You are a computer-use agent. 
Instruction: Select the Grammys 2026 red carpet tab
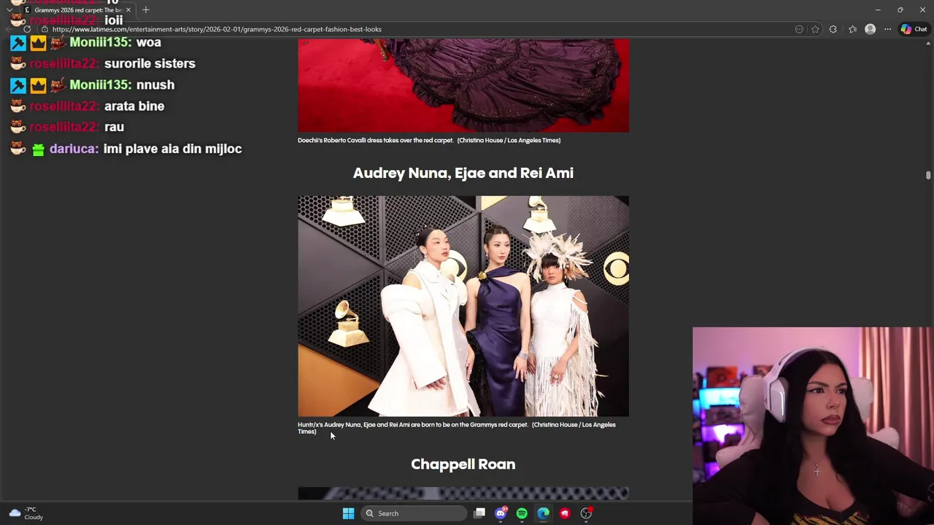point(77,10)
